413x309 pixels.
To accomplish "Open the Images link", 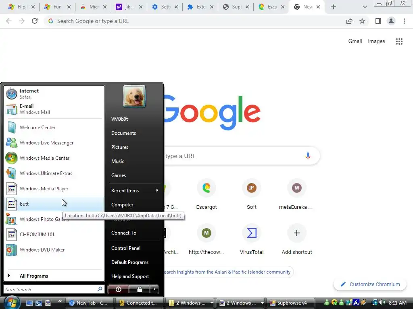I will 376,41.
